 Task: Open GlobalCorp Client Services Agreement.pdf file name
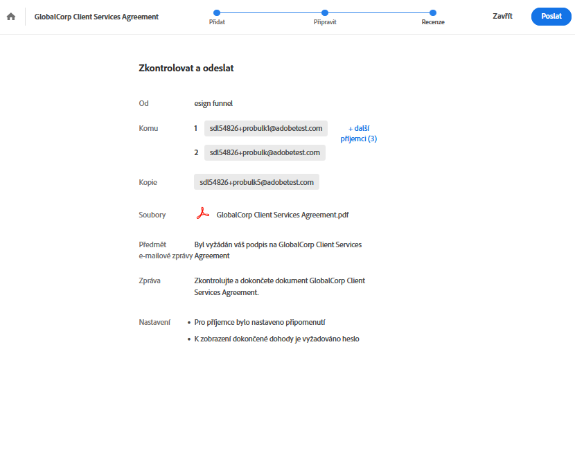[283, 215]
